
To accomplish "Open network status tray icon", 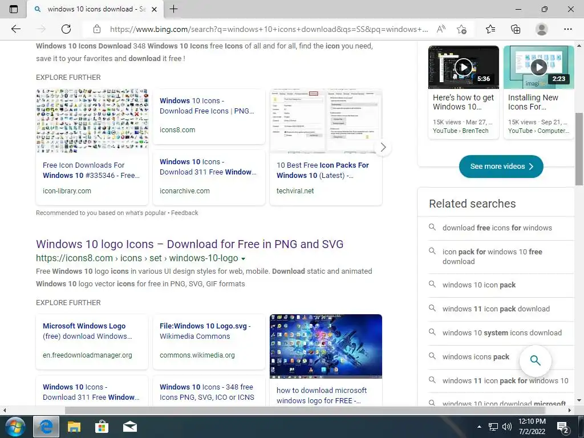I will (493, 427).
